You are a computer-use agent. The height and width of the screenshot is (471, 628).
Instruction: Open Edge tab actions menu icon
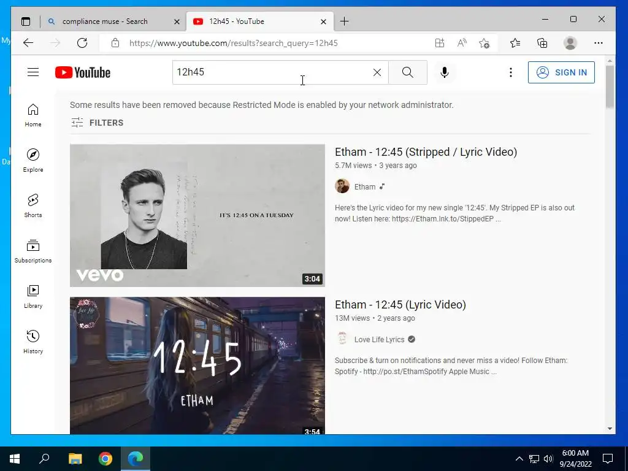coord(26,21)
